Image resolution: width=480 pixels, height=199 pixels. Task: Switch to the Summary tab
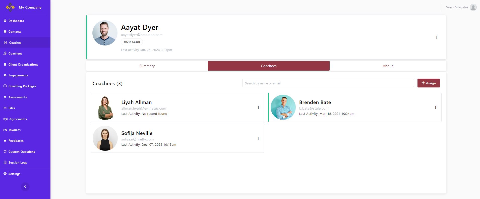(x=147, y=66)
